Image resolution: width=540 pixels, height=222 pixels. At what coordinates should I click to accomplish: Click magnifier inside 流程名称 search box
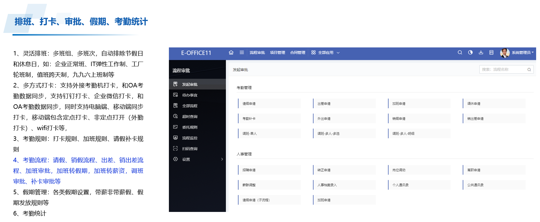tap(529, 70)
